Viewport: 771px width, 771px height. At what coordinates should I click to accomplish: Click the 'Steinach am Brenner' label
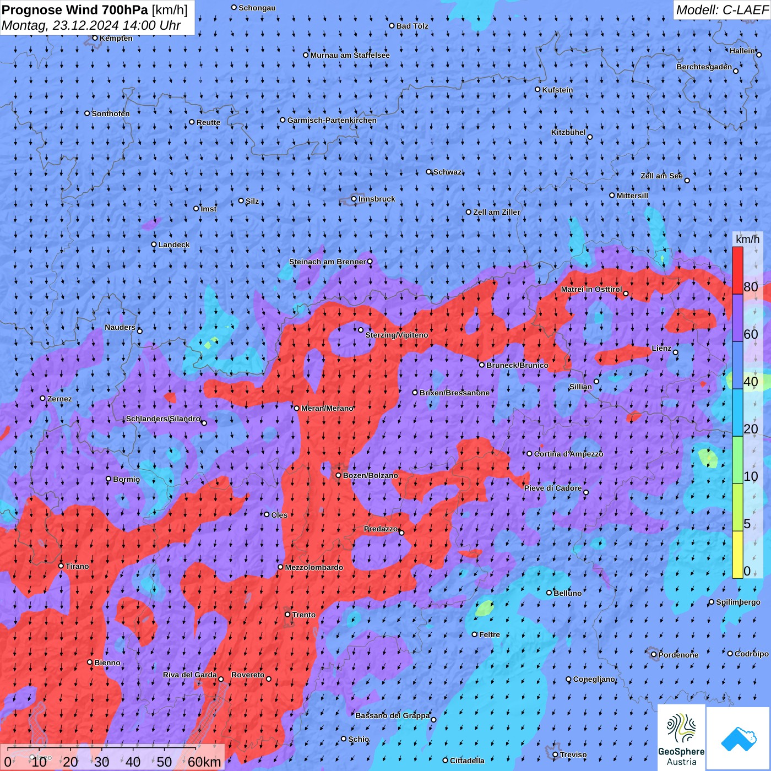pos(327,262)
